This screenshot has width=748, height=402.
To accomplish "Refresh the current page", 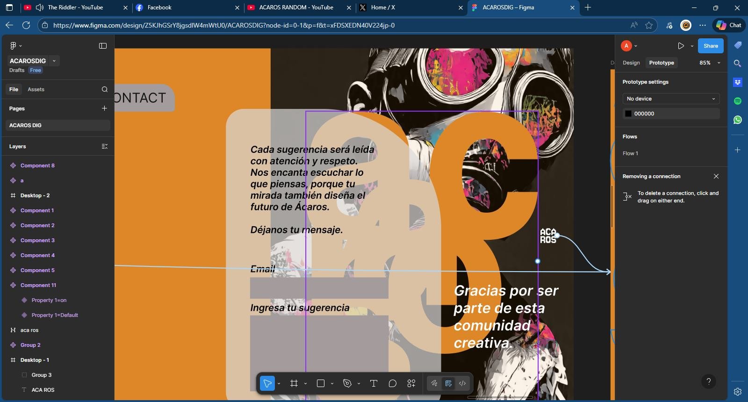I will click(x=26, y=25).
